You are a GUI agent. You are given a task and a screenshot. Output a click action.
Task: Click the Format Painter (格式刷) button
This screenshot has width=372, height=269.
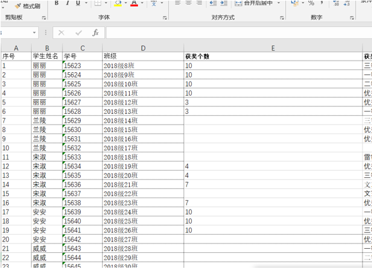tap(28, 6)
